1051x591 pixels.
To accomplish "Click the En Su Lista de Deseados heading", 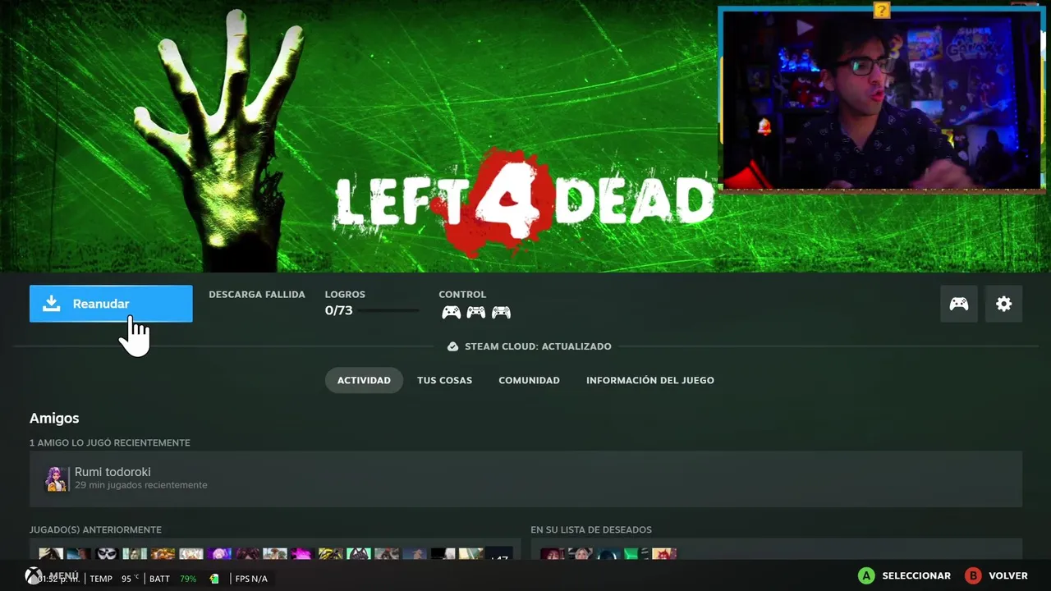I will [591, 529].
